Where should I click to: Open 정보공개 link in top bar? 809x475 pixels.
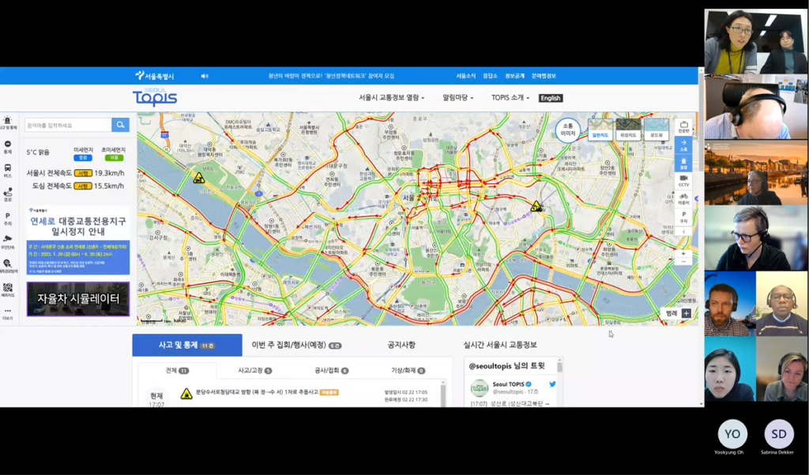click(514, 76)
